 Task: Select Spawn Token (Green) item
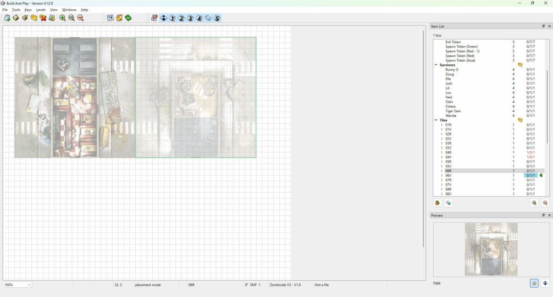(461, 46)
